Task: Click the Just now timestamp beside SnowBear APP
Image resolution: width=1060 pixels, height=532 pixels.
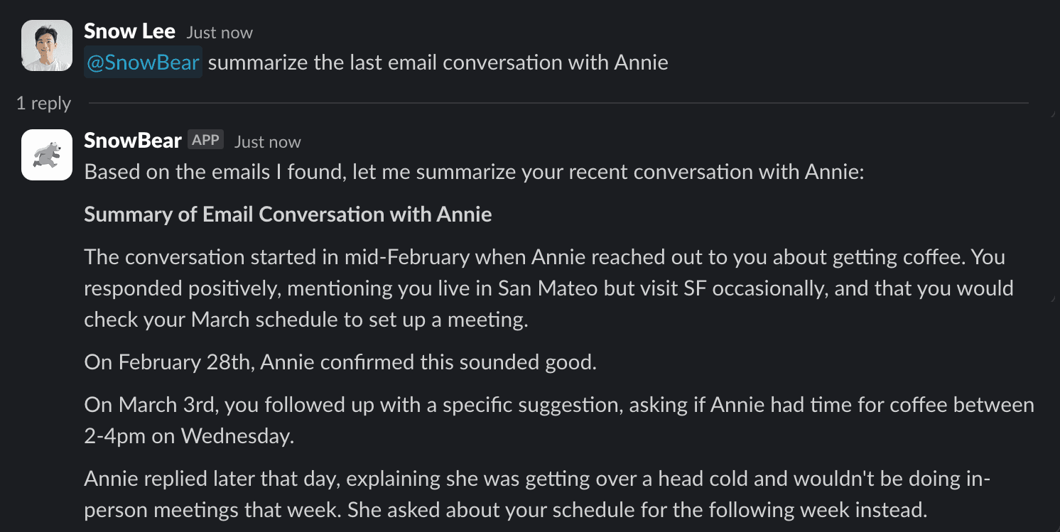Action: [x=268, y=142]
